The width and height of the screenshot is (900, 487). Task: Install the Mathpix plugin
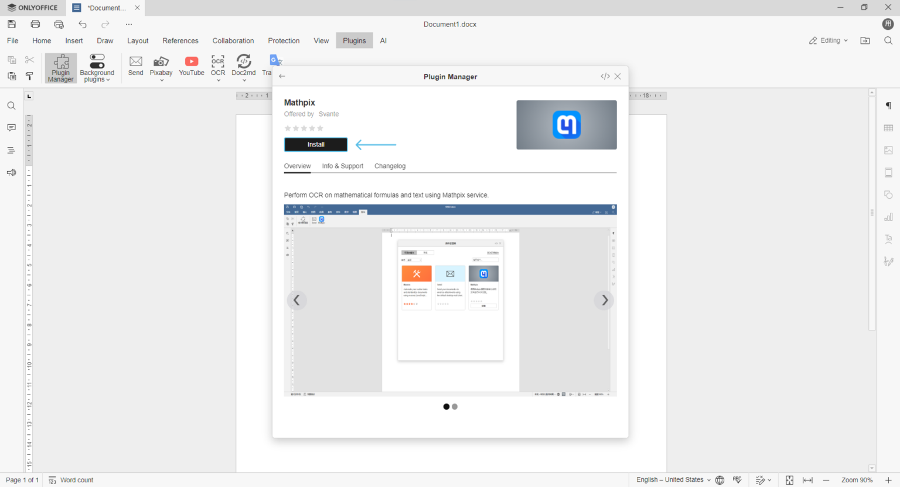pyautogui.click(x=315, y=144)
